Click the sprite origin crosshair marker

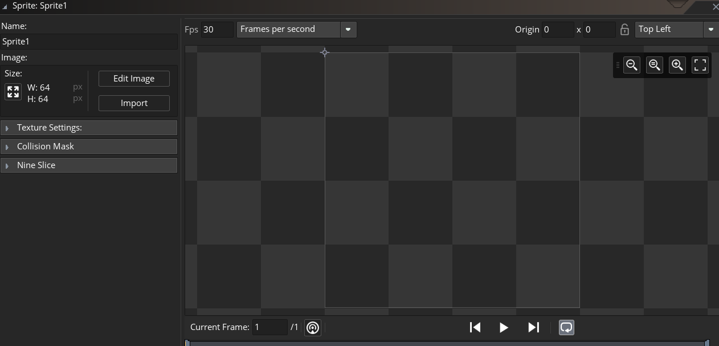coord(325,52)
